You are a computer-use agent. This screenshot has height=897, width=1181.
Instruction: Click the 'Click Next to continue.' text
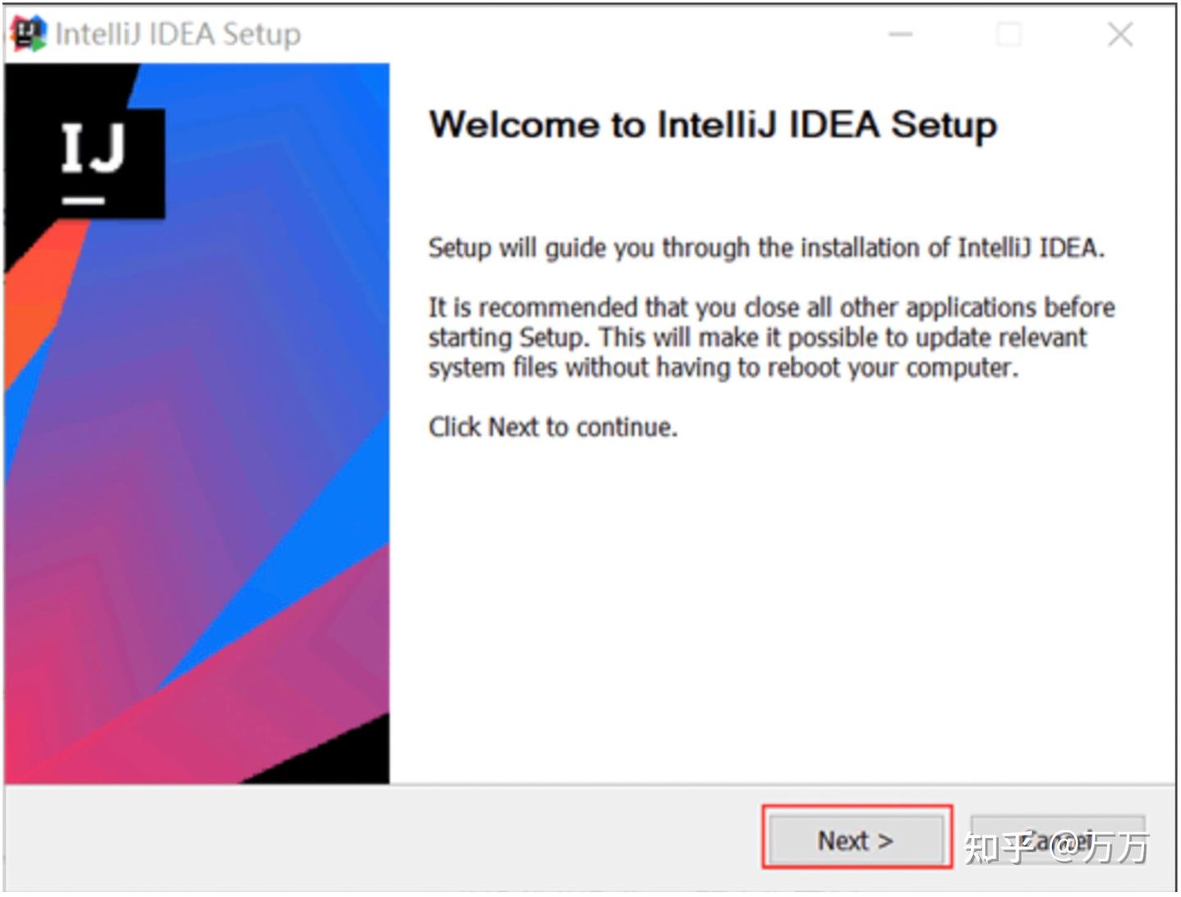(x=553, y=427)
